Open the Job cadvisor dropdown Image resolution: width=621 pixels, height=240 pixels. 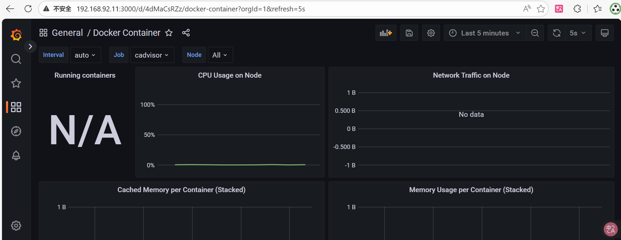(x=152, y=55)
